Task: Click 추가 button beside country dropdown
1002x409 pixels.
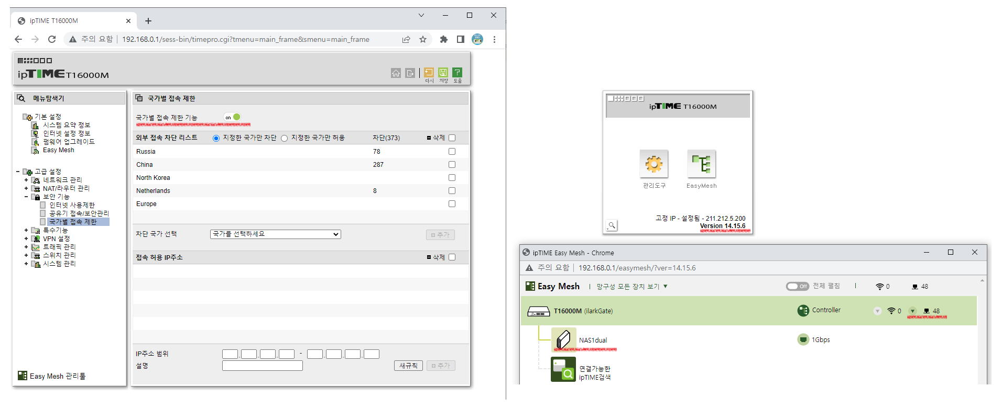Action: click(440, 235)
